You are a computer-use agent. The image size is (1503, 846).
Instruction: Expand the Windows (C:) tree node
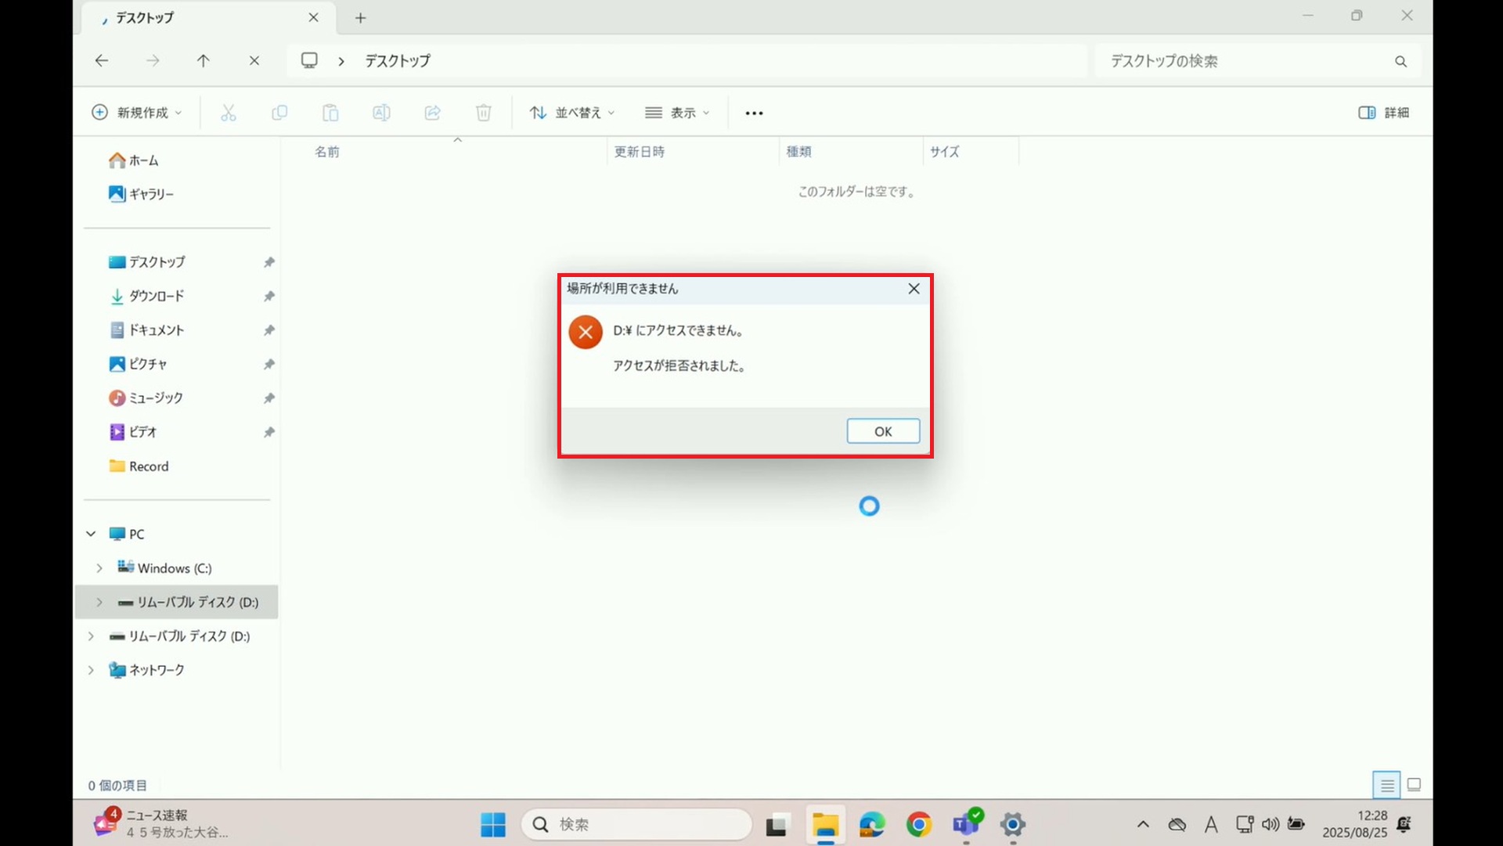[x=99, y=568]
